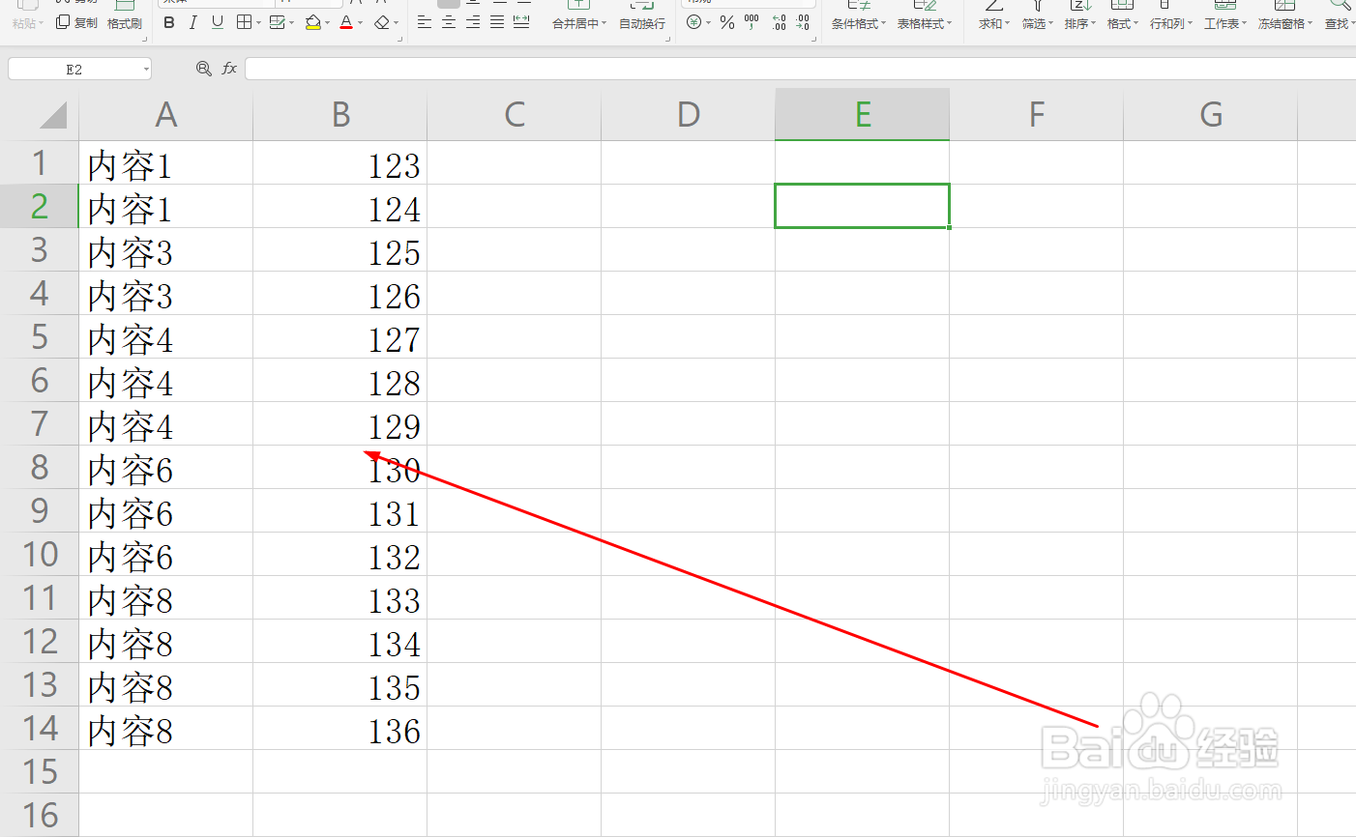Select column G header
Screen dimensions: 1356x837
1211,115
